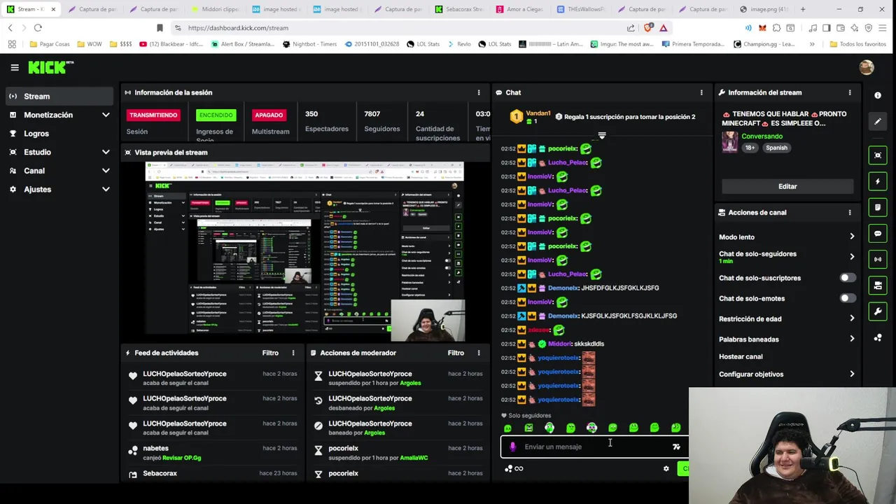The width and height of the screenshot is (896, 504).
Task: Open Configurar objetivos options arrow
Action: click(x=852, y=374)
